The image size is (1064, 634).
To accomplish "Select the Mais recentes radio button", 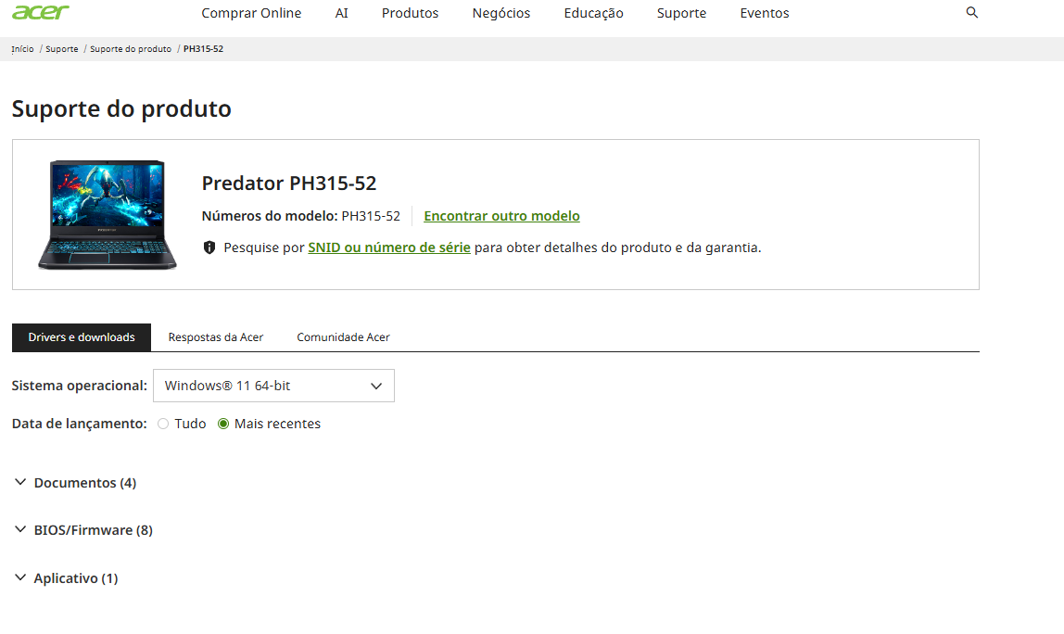I will click(x=223, y=424).
